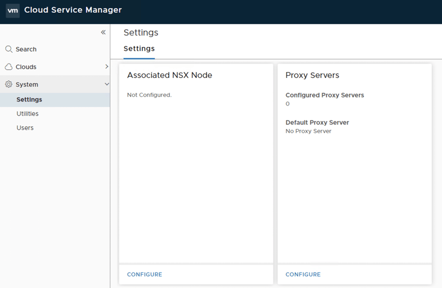Viewport: 442px width, 288px height.
Task: Click the magnifying glass Search icon
Action: [x=9, y=49]
